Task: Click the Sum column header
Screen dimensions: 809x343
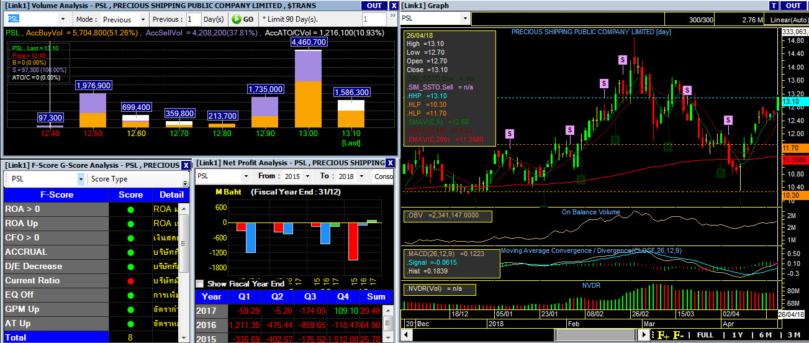Action: [x=376, y=296]
